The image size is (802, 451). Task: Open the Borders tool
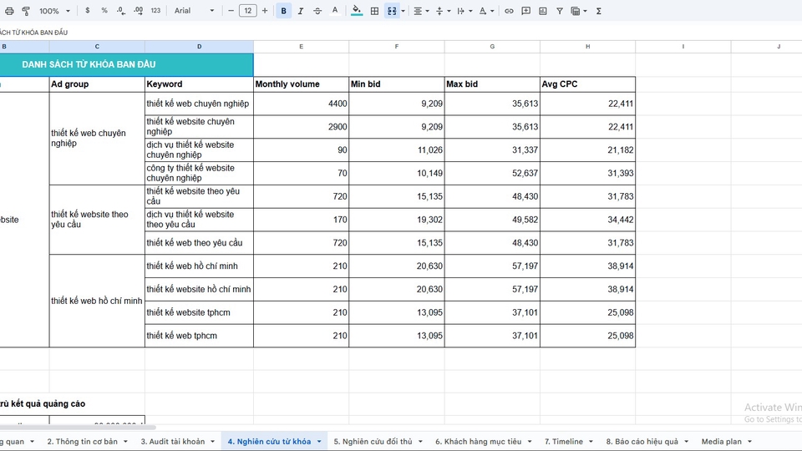tap(374, 11)
